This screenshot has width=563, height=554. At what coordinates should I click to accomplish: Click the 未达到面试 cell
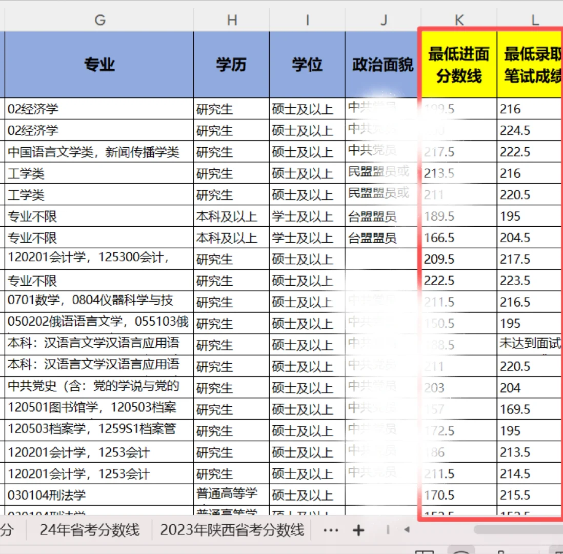pyautogui.click(x=529, y=344)
